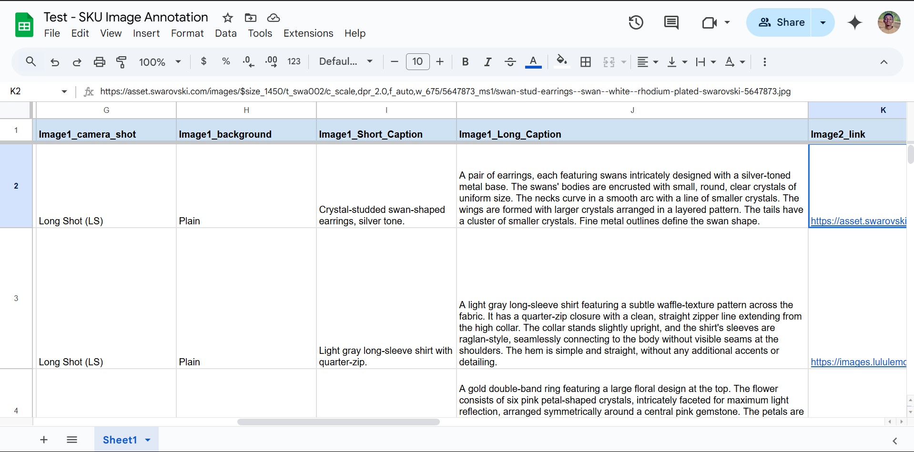The image size is (914, 452).
Task: Toggle bold formatting
Action: pos(465,62)
